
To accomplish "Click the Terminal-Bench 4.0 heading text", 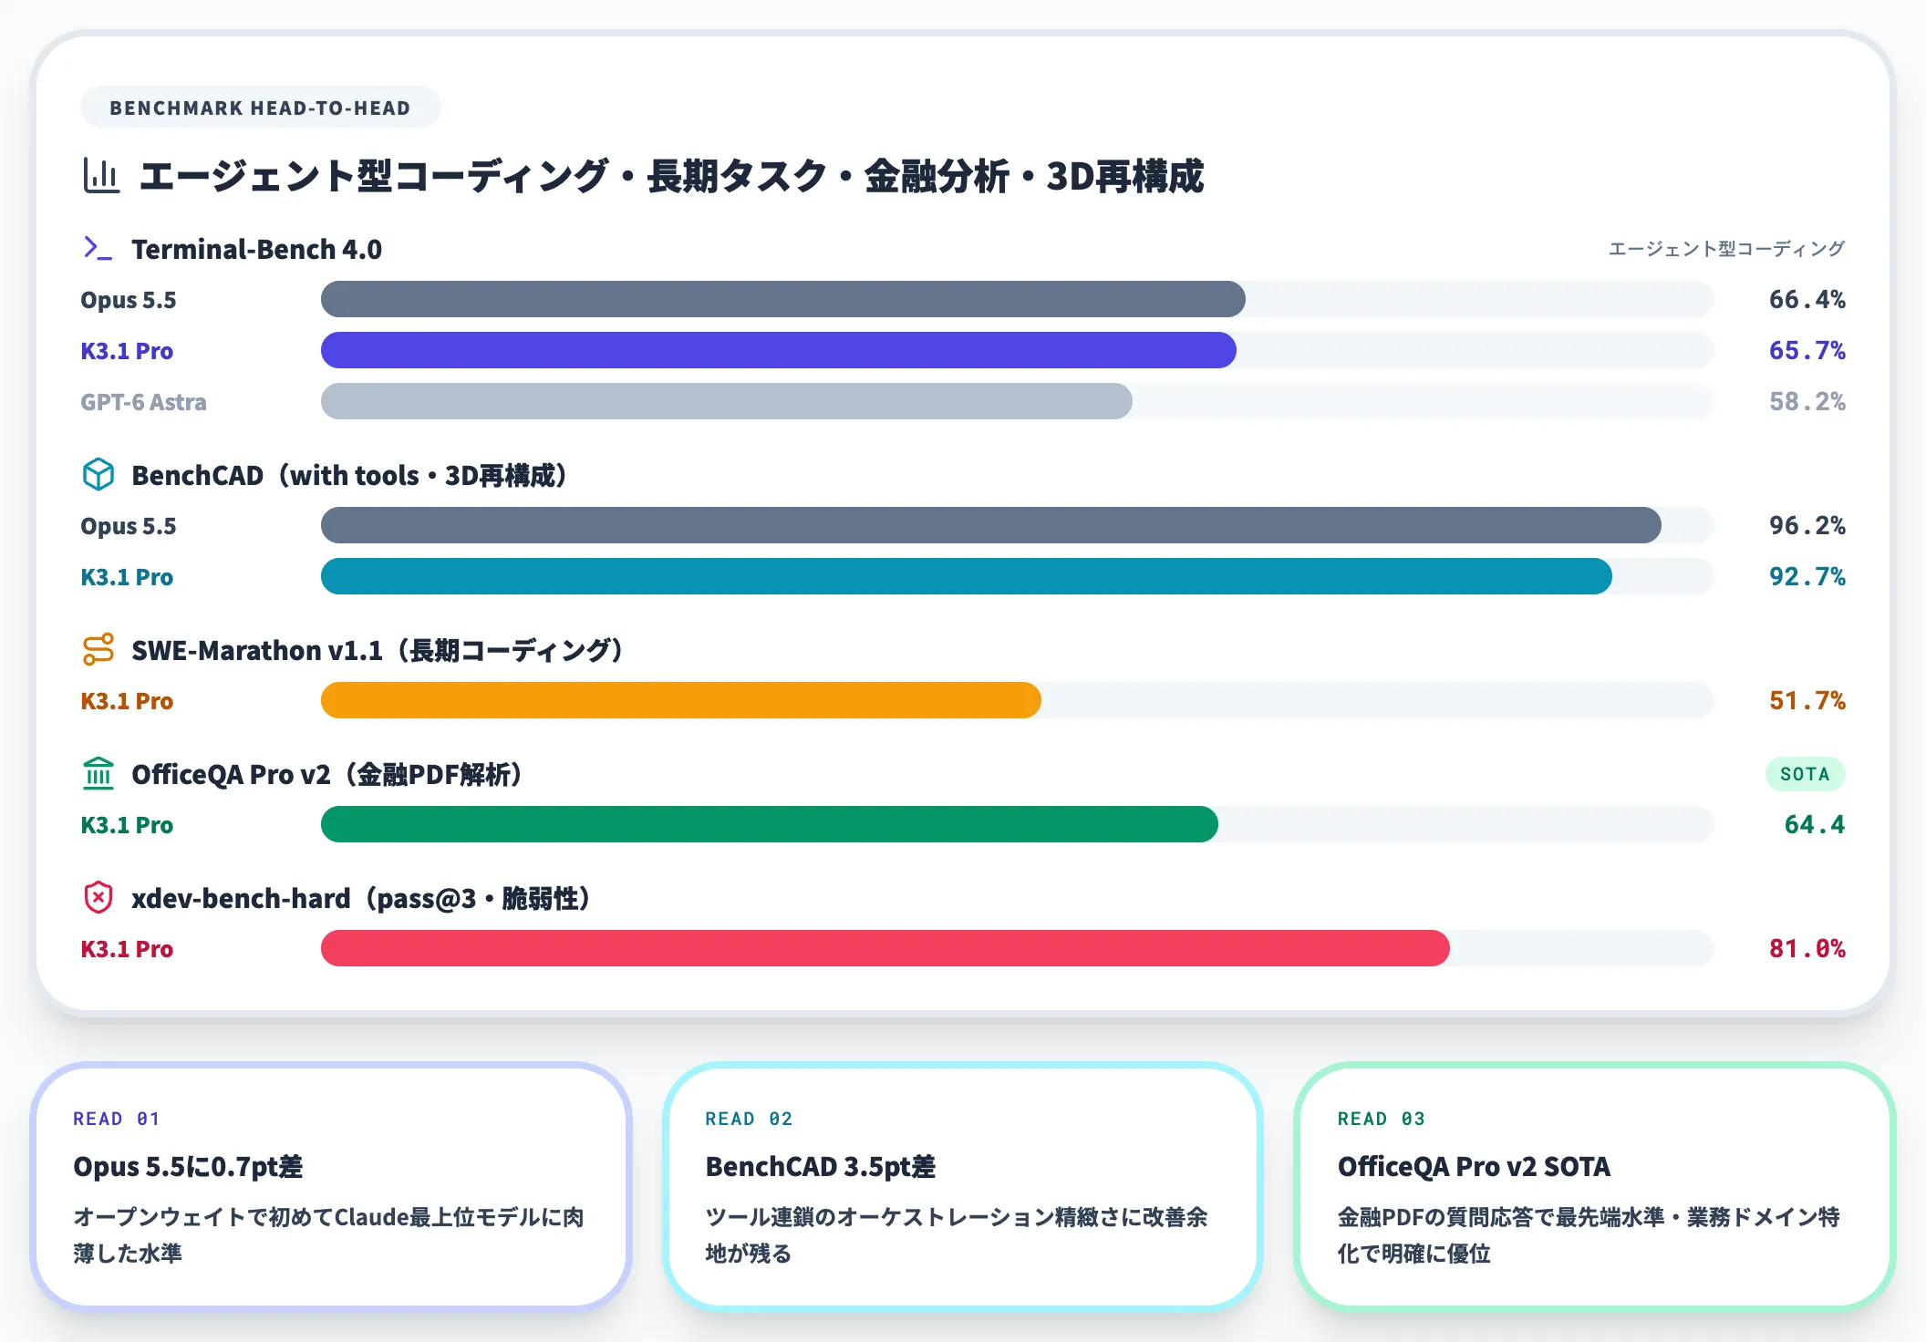I will pos(256,249).
